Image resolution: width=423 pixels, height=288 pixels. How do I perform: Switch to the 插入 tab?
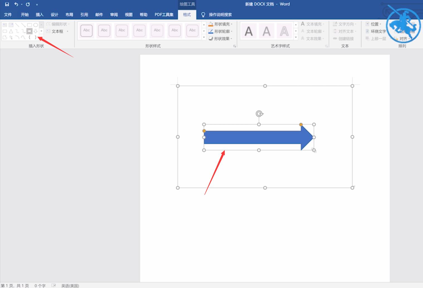[x=40, y=14]
